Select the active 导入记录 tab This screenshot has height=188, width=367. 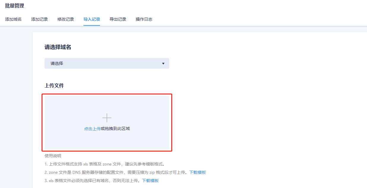(x=92, y=19)
